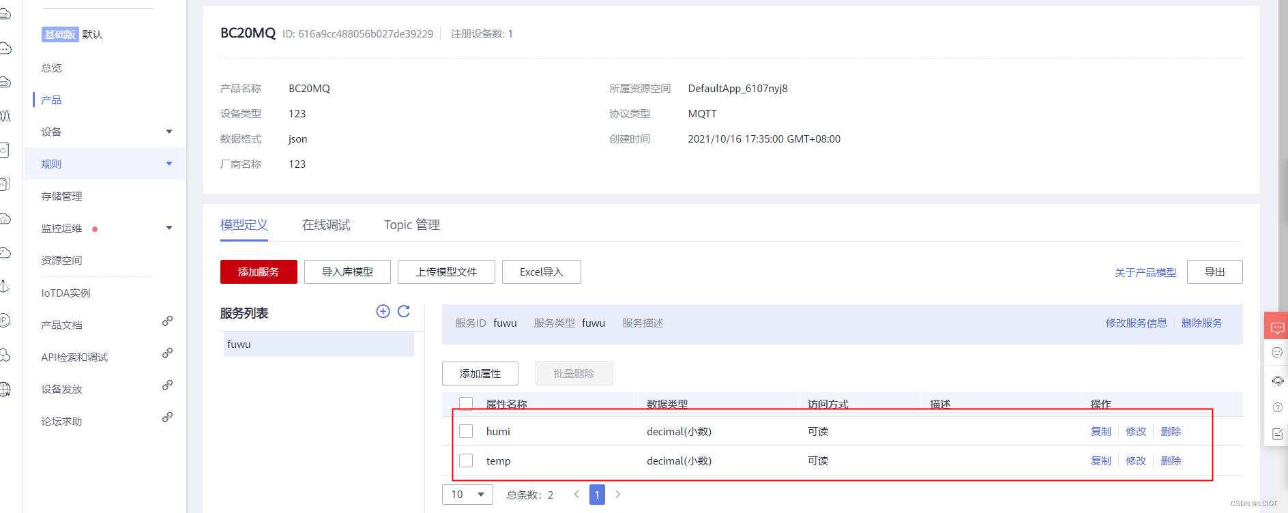
Task: Click the link icon next to API检索和调试
Action: (x=167, y=353)
